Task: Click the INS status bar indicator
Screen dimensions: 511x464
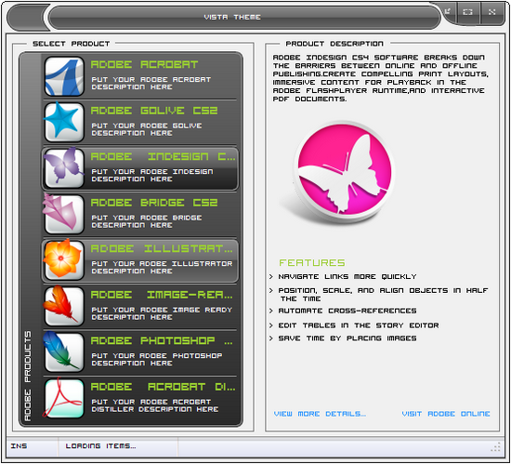Action: (x=19, y=445)
